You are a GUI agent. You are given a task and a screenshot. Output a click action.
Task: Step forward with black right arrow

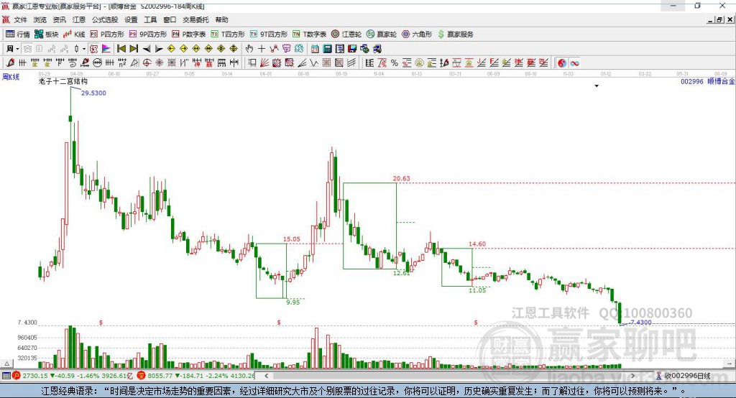click(x=159, y=49)
